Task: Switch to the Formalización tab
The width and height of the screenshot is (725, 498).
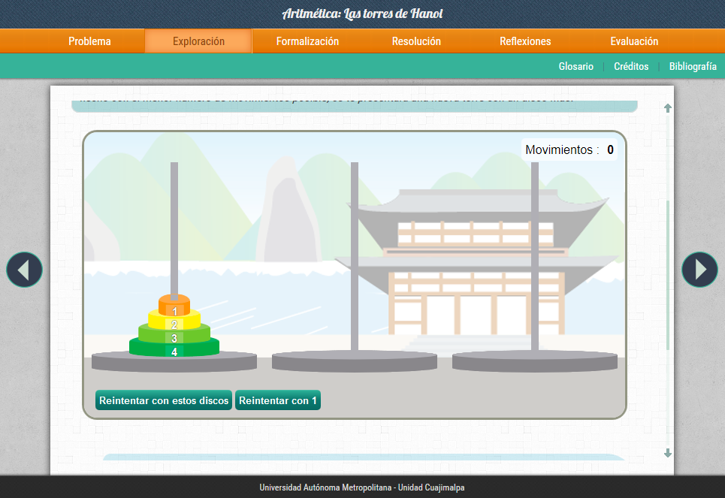Action: tap(307, 41)
